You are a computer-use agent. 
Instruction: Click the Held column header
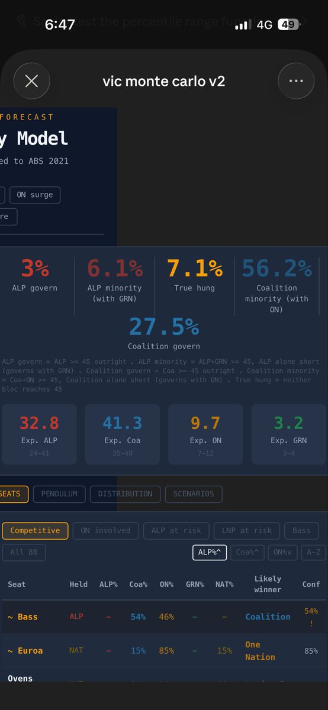pyautogui.click(x=78, y=584)
